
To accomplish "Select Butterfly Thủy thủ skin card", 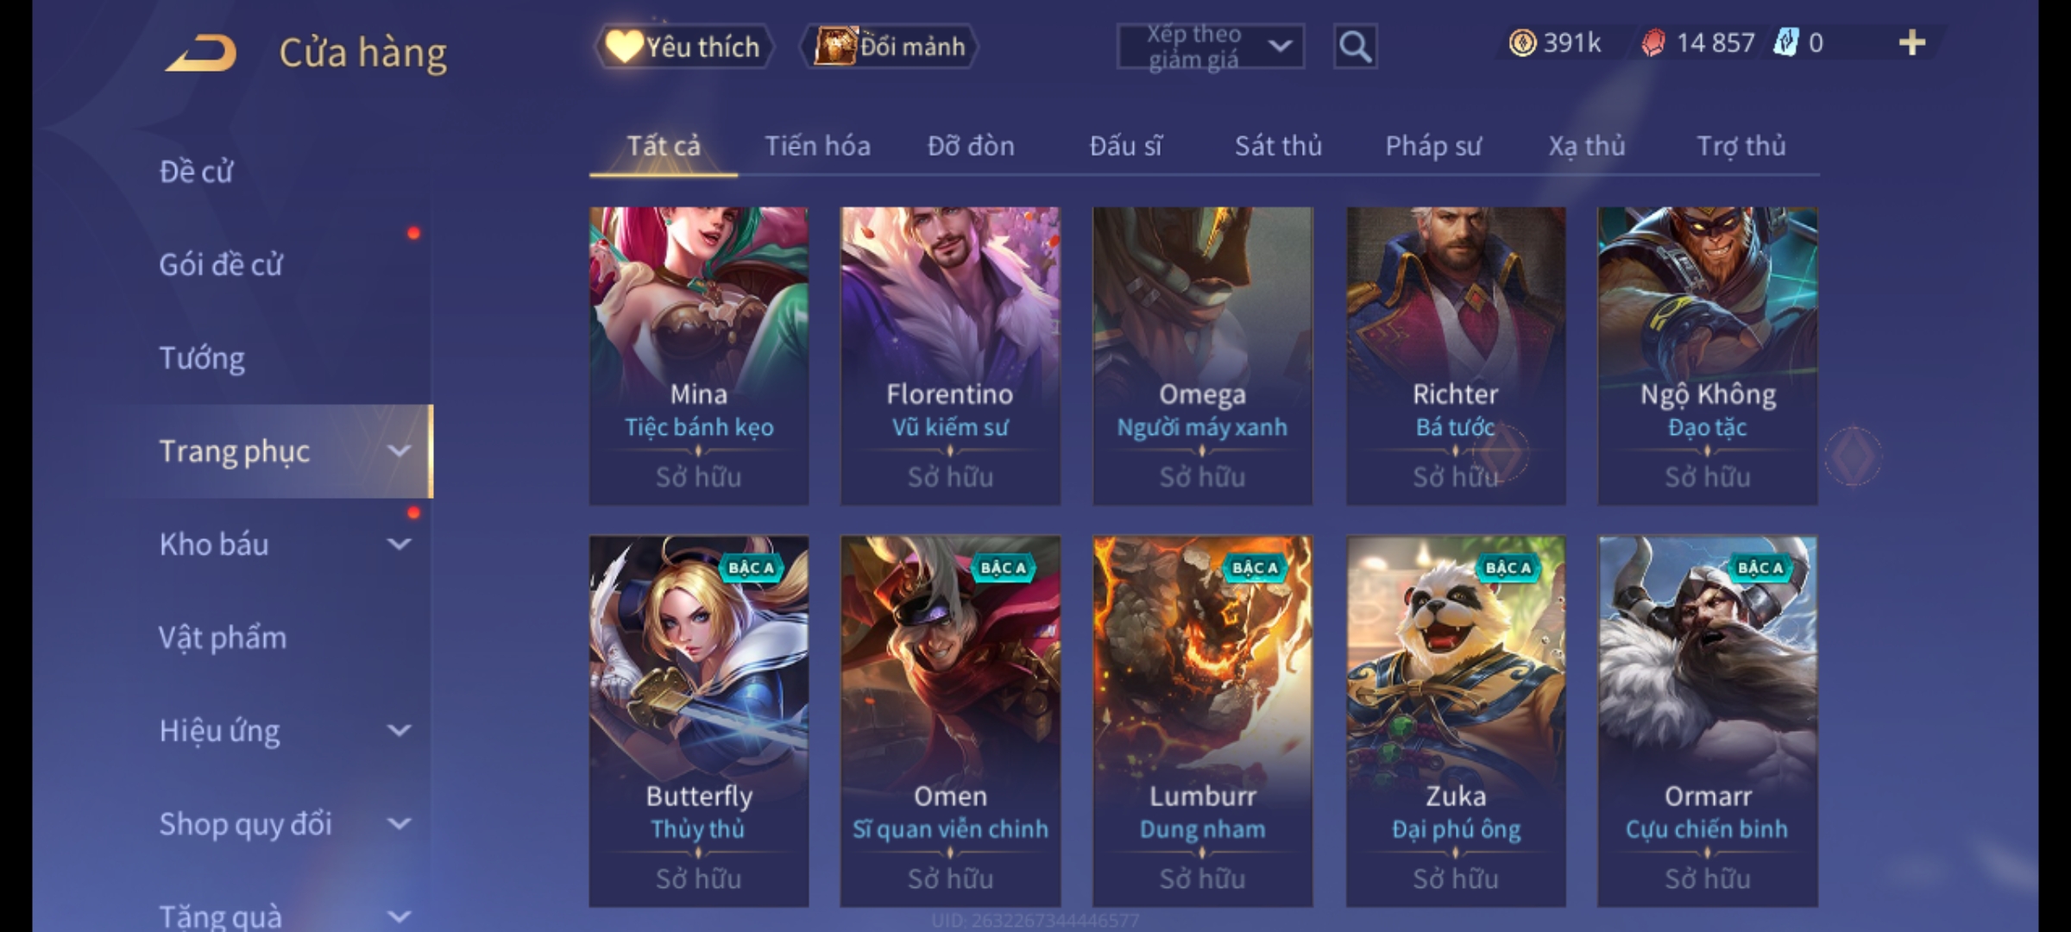I will (x=699, y=721).
